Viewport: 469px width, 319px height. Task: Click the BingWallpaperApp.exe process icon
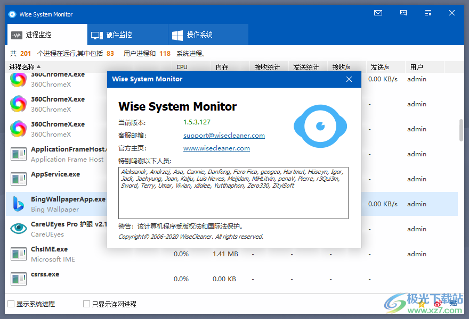coord(18,204)
